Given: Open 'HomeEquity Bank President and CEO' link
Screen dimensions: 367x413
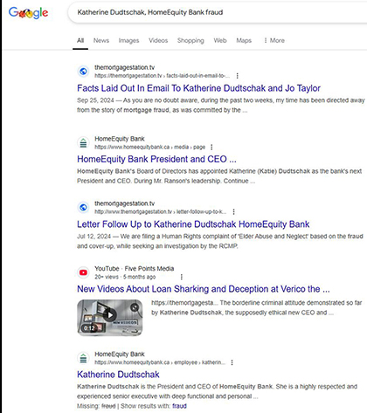Looking at the screenshot, I should click(x=156, y=159).
